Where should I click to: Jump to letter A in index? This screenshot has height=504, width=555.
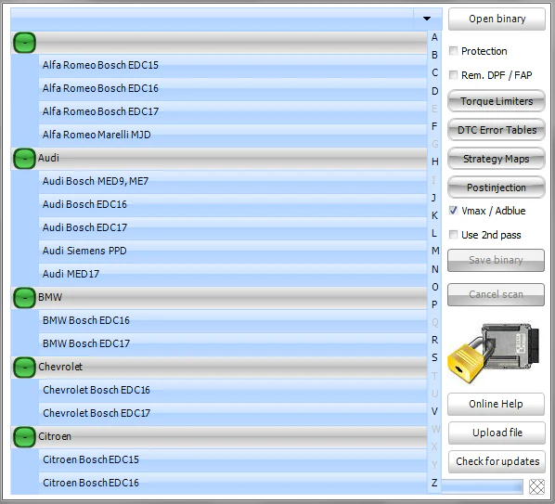434,37
